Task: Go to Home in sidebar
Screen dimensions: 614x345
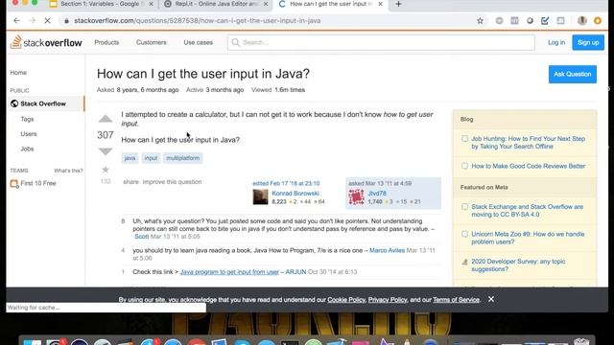Action: 18,73
